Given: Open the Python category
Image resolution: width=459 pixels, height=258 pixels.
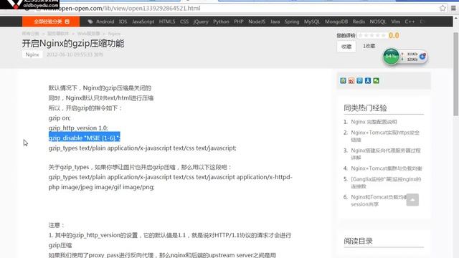Looking at the screenshot, I should [x=221, y=21].
